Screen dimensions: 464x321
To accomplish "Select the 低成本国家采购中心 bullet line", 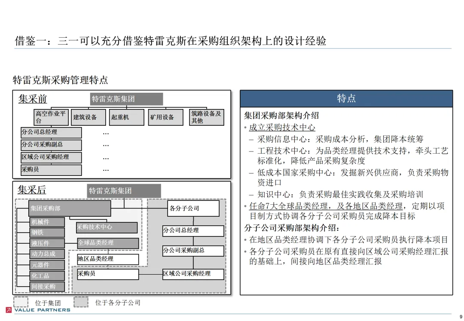I will pos(353,177).
